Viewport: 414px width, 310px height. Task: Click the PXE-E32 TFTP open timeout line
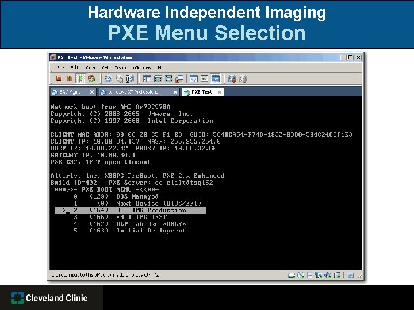[101, 162]
